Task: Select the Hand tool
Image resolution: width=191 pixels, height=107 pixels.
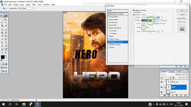Action: [2, 52]
